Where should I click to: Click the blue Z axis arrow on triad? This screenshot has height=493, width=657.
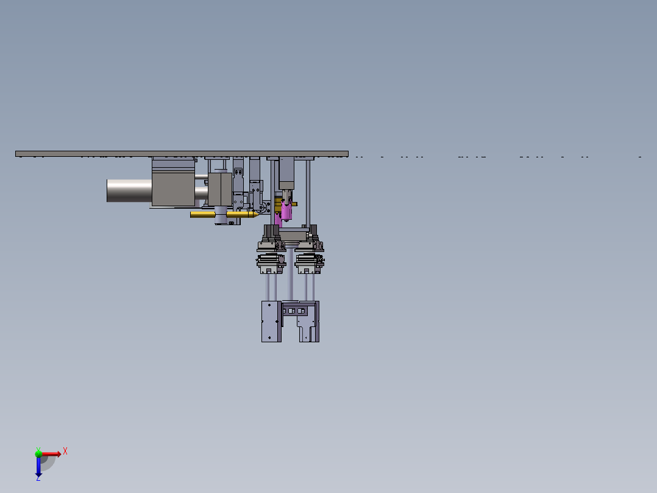pyautogui.click(x=38, y=467)
